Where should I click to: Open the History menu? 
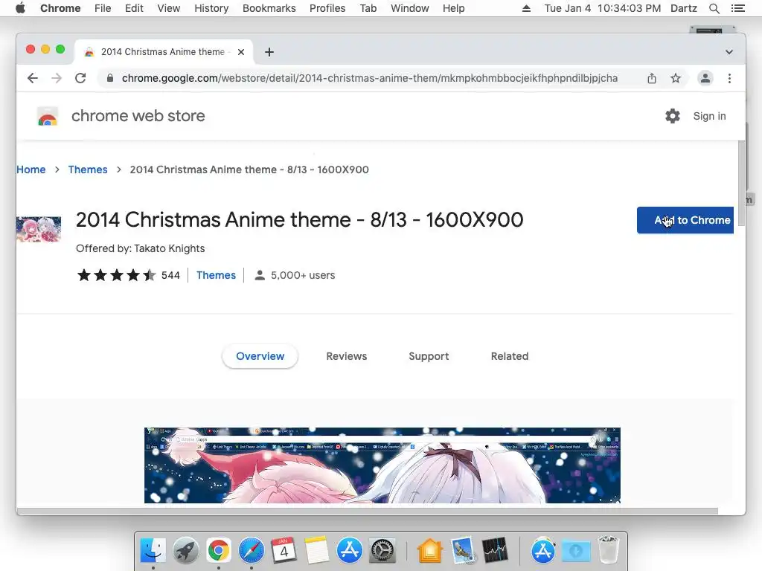[x=211, y=8]
